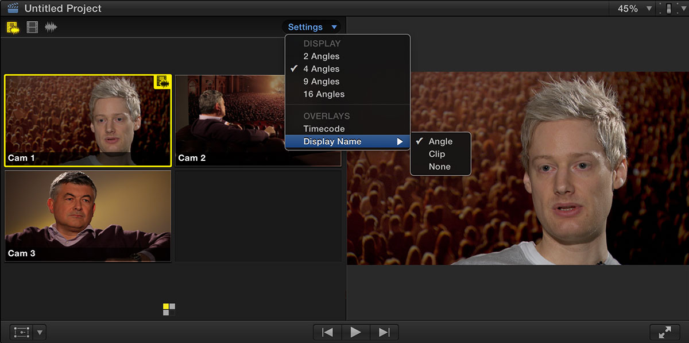The image size is (689, 343).
Task: Enable audio-only switching waveform icon
Action: click(x=51, y=27)
